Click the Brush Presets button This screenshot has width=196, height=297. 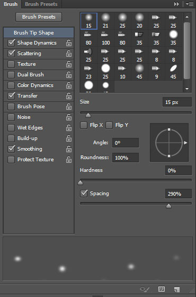(39, 17)
